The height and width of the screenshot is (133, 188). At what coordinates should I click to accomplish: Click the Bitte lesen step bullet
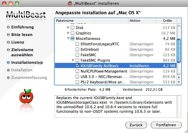pyautogui.click(x=8, y=35)
